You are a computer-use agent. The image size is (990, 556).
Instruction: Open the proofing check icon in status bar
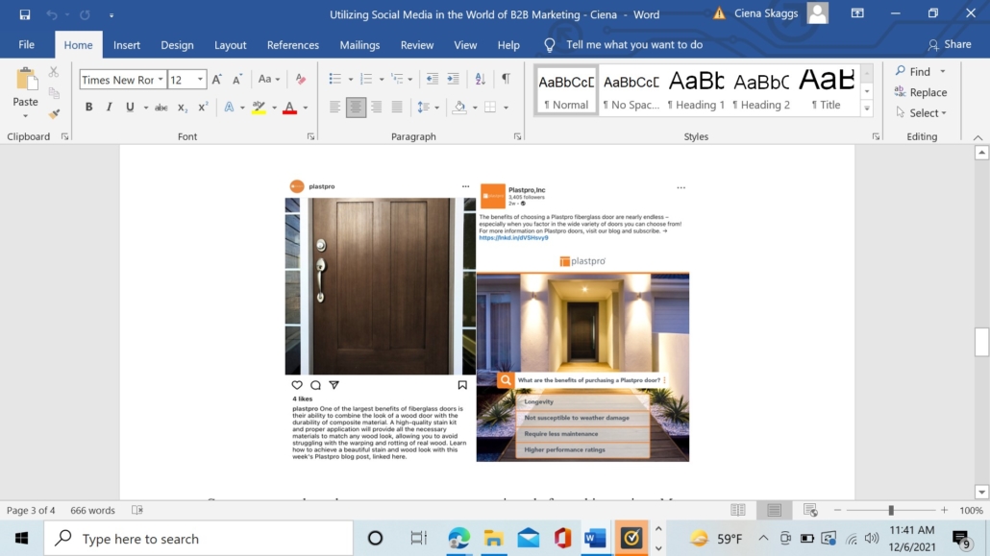pyautogui.click(x=137, y=510)
